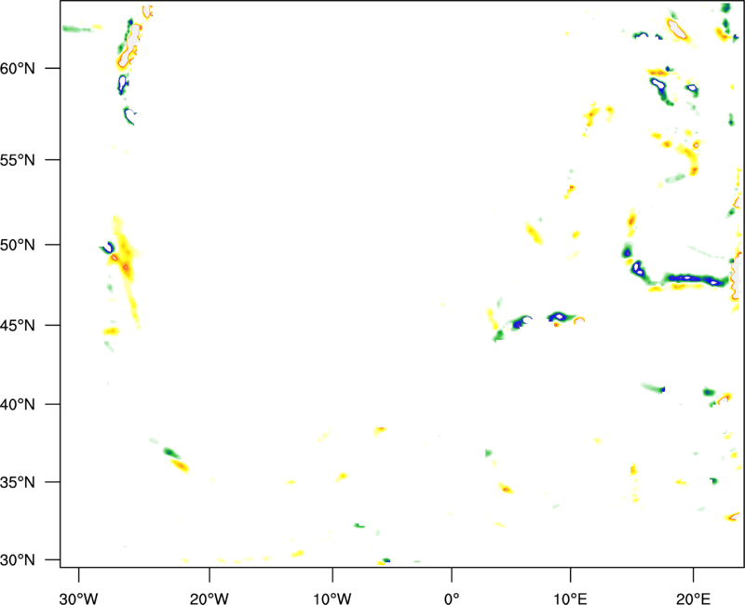Select the yellow streak near 51°N 15°E
The width and height of the screenshot is (745, 605).
tap(631, 221)
